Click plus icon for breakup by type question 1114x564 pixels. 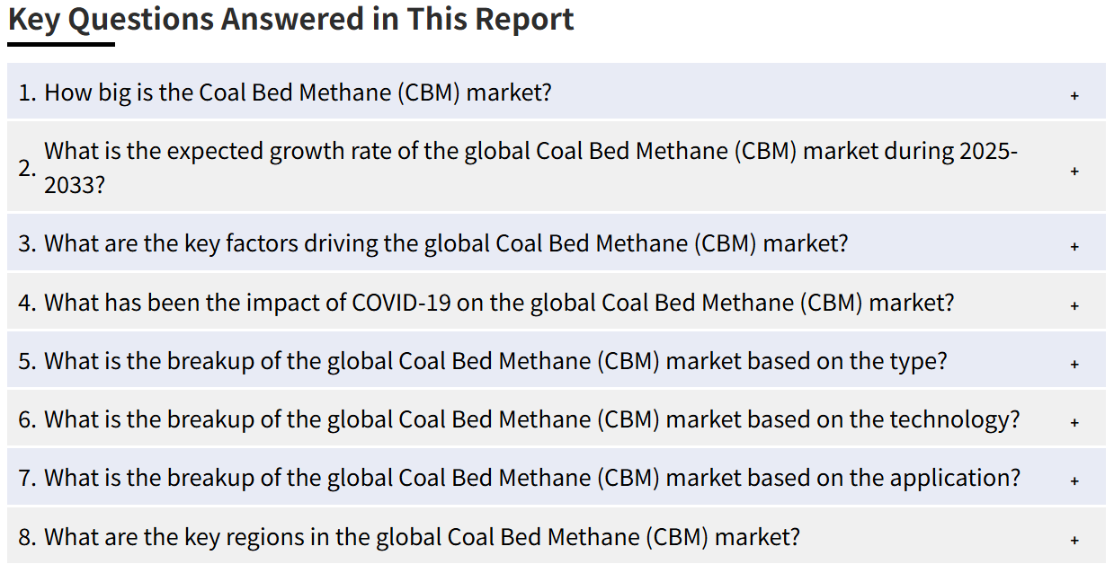[1074, 364]
